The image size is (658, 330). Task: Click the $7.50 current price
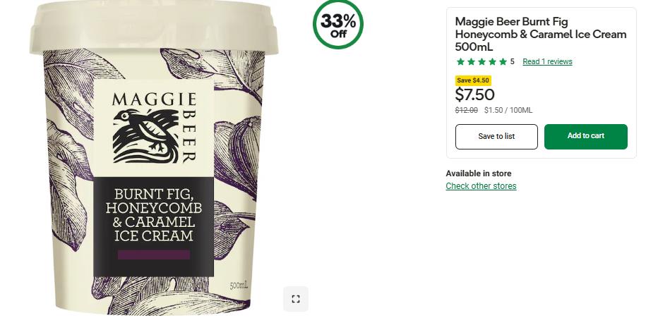[474, 94]
